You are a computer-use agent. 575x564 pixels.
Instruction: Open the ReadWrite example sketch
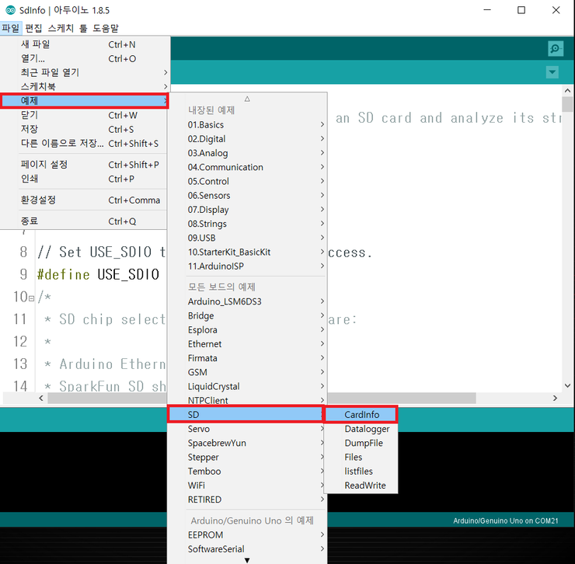361,486
